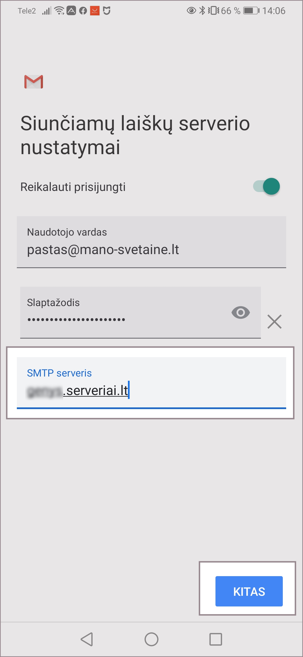The width and height of the screenshot is (303, 657).
Task: Tap the Wi-Fi status icon
Action: [59, 11]
